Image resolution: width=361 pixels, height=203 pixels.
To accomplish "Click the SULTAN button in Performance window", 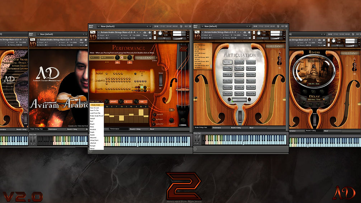I will (145, 58).
